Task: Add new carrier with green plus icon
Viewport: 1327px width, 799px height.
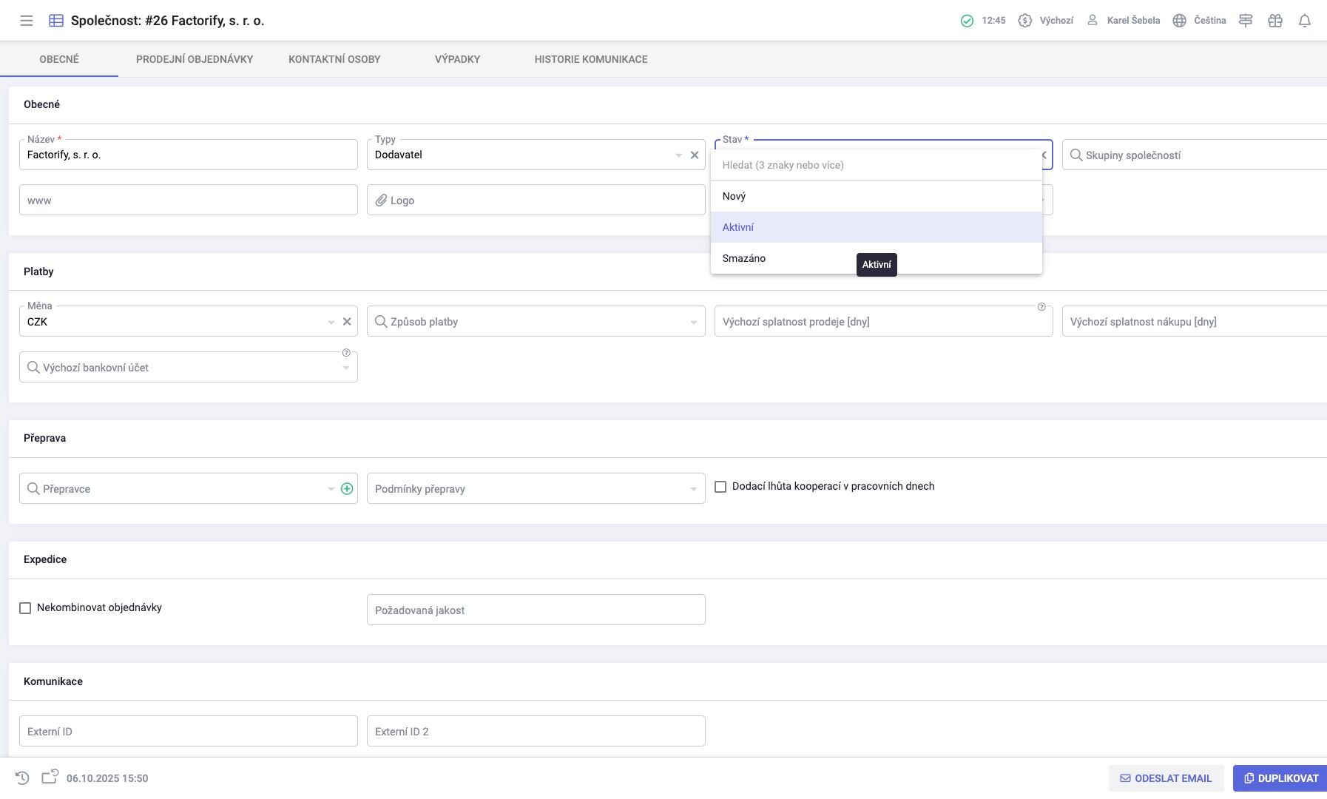Action: 347,489
